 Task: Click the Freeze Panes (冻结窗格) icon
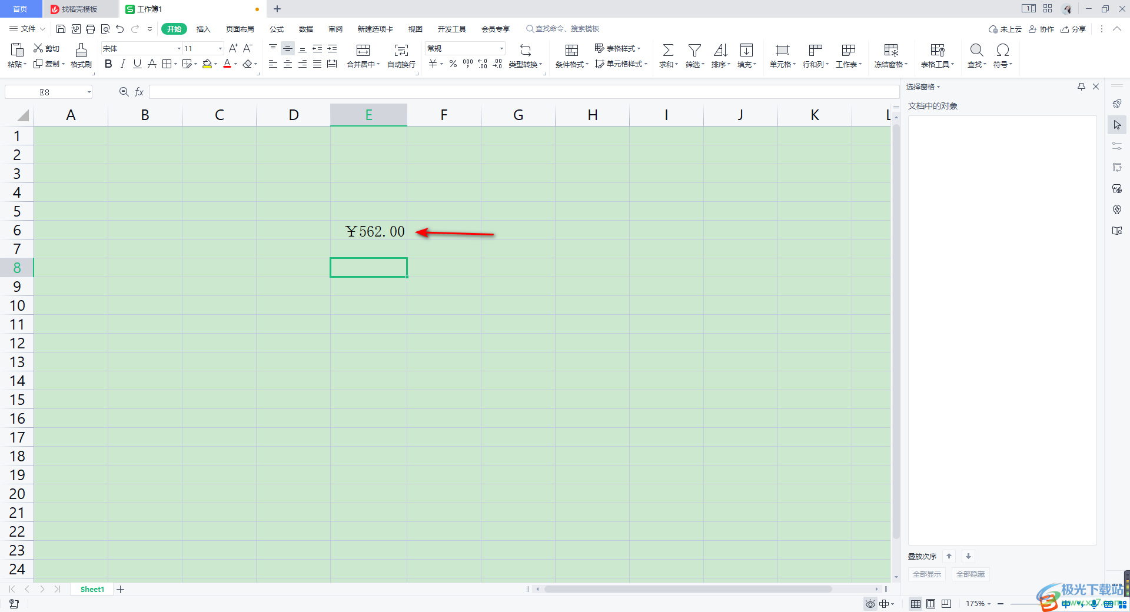[891, 50]
